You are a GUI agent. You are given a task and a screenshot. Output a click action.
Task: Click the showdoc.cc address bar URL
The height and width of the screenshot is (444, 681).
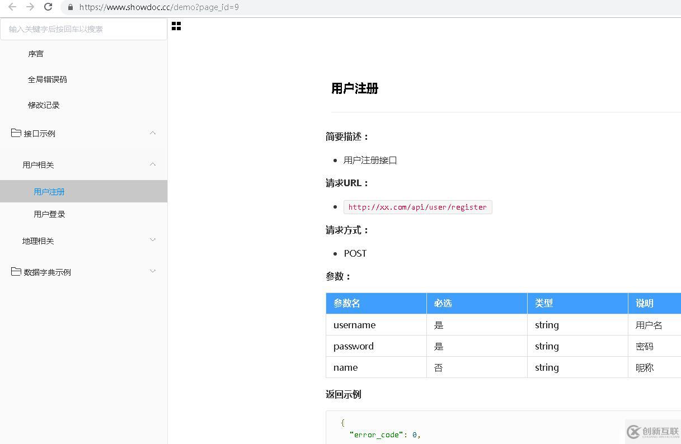[159, 7]
